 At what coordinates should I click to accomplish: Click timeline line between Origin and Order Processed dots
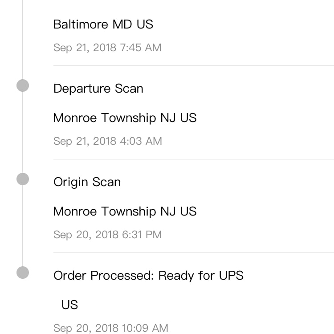(23, 226)
